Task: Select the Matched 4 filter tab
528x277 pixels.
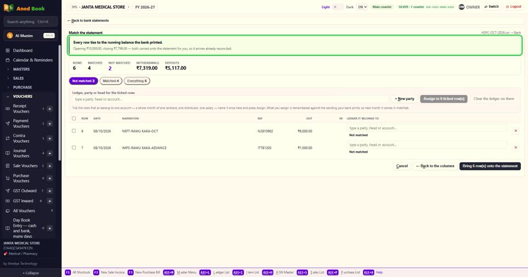Action: click(111, 81)
